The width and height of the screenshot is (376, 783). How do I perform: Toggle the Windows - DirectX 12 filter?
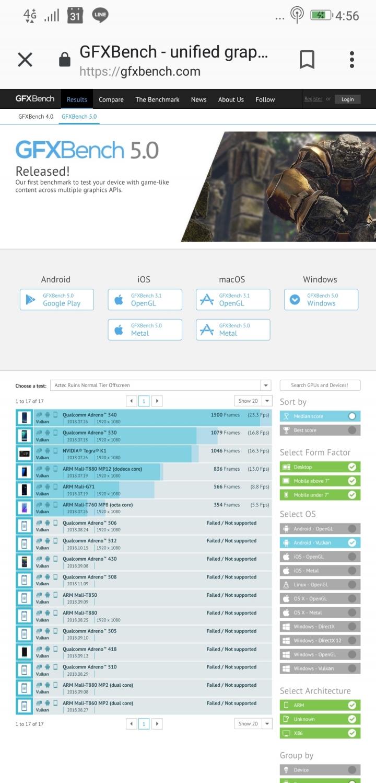320,640
